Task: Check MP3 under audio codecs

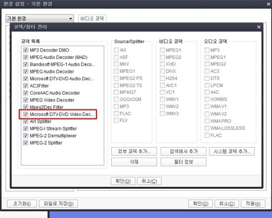Action: pos(207,50)
